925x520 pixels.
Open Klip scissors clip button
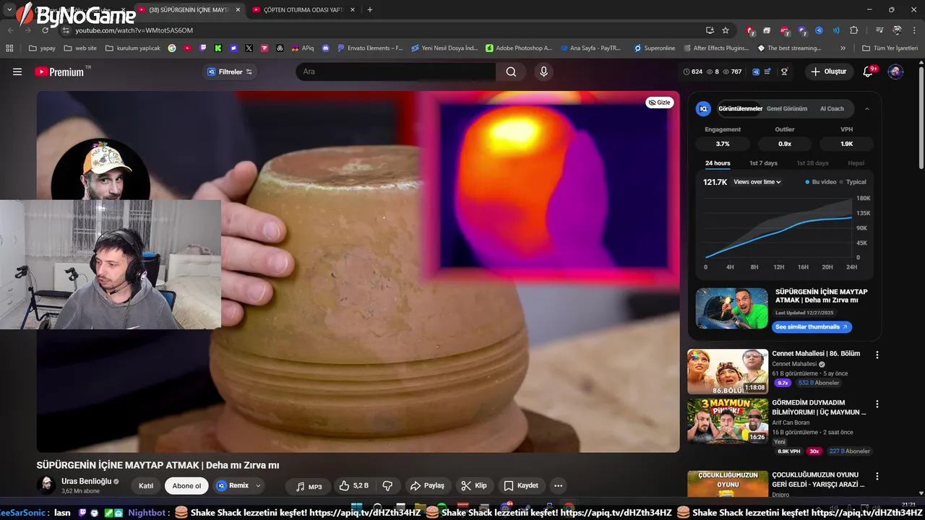point(474,486)
